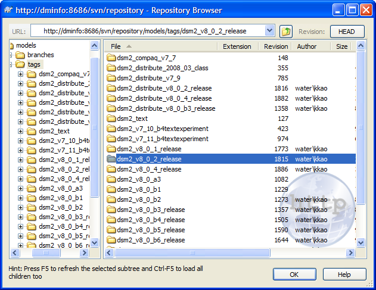The width and height of the screenshot is (376, 290).
Task: Click folder icon of dsm2_v8_0_4_release row
Action: 111,169
